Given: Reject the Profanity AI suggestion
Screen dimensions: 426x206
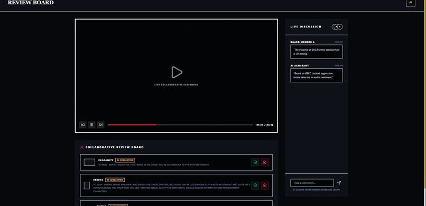Looking at the screenshot, I should coord(265,162).
